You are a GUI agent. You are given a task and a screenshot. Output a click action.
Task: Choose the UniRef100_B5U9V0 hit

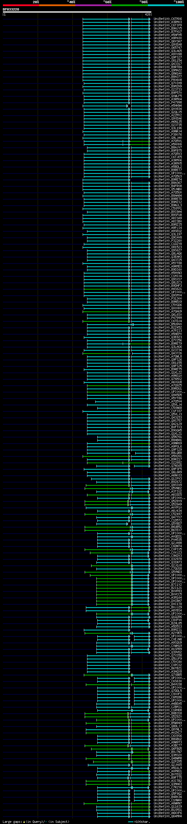click(x=167, y=324)
